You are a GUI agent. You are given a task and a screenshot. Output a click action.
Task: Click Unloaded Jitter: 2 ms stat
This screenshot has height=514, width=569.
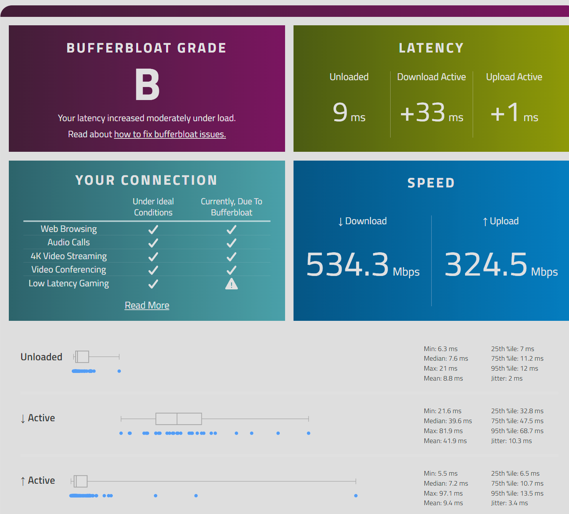coord(507,378)
